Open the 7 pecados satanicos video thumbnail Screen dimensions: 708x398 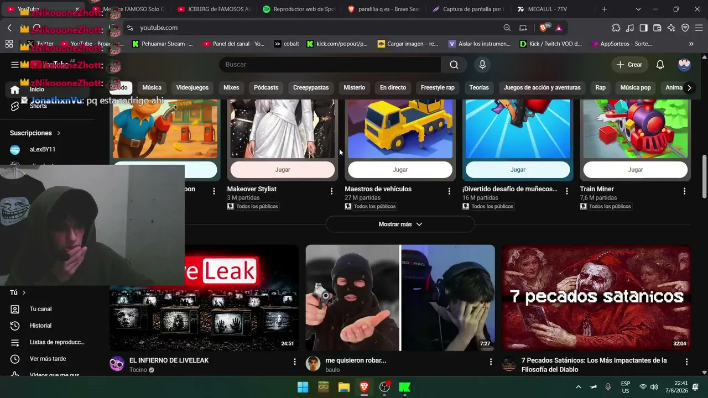(596, 298)
